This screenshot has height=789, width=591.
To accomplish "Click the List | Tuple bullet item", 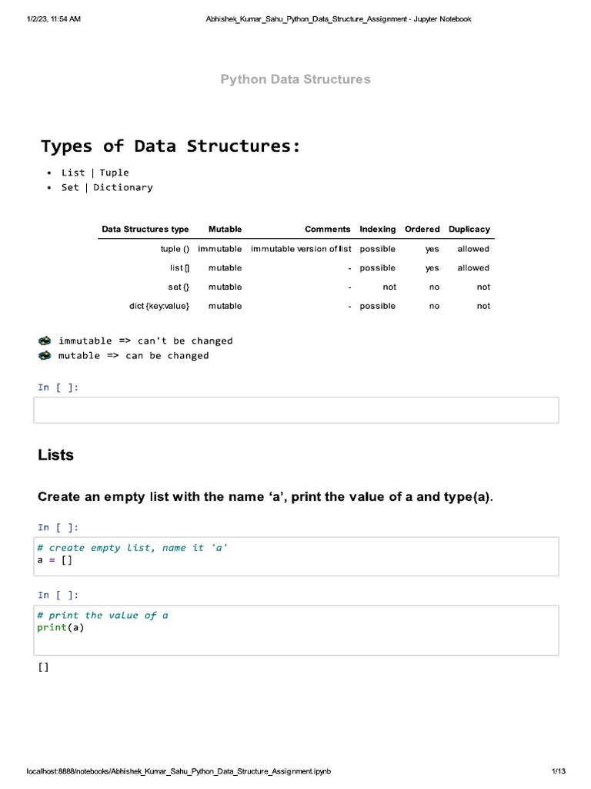I will click(95, 173).
